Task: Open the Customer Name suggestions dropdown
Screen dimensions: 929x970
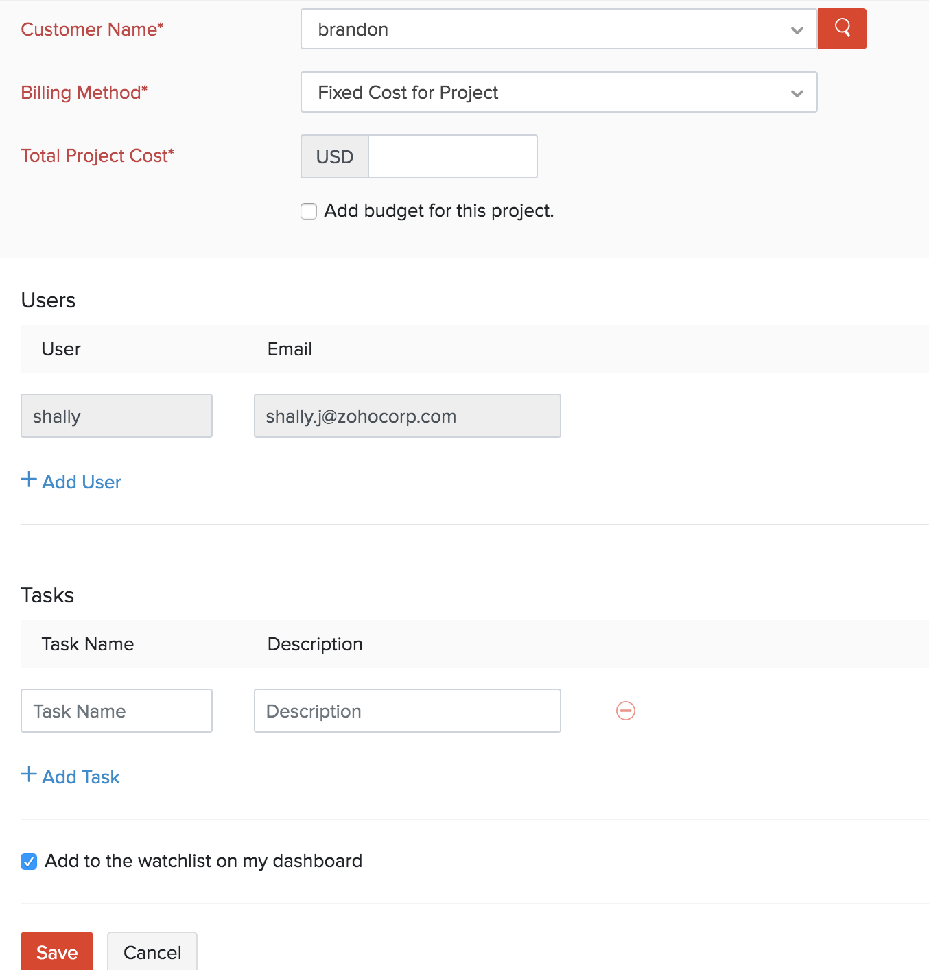Action: point(797,30)
